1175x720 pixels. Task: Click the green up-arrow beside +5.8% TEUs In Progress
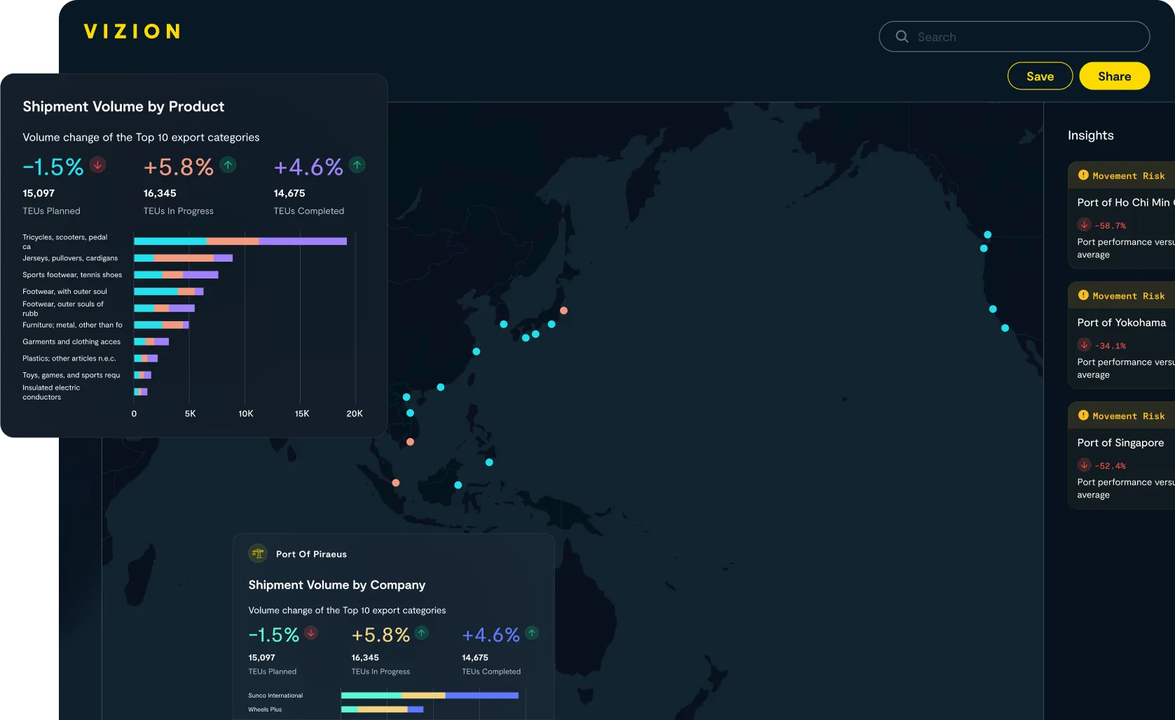coord(227,165)
